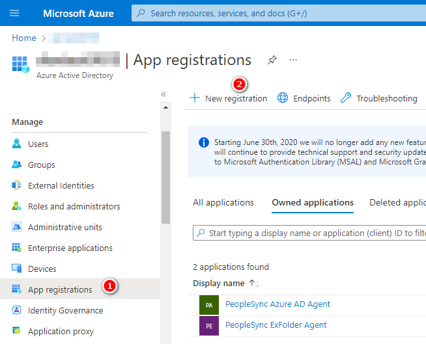
Task: Click the Azure Active Directory grid icon
Action: tap(21, 64)
